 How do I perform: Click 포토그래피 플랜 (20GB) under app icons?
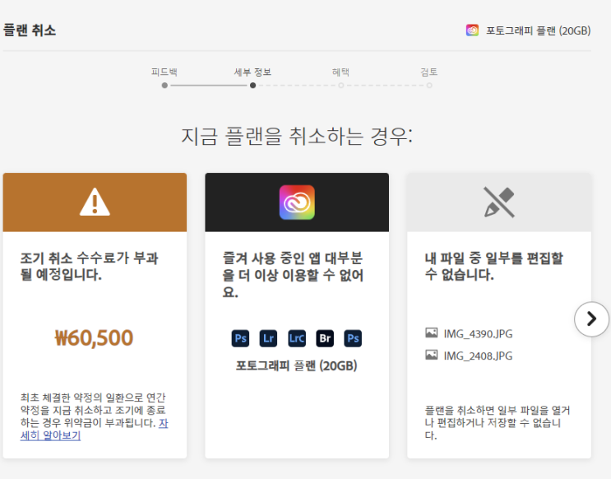[297, 366]
